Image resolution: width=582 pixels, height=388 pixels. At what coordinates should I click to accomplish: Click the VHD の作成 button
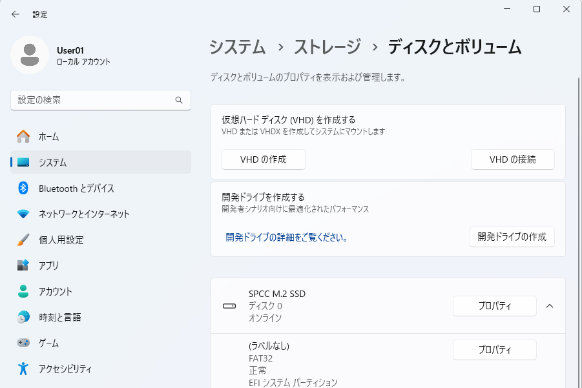263,159
